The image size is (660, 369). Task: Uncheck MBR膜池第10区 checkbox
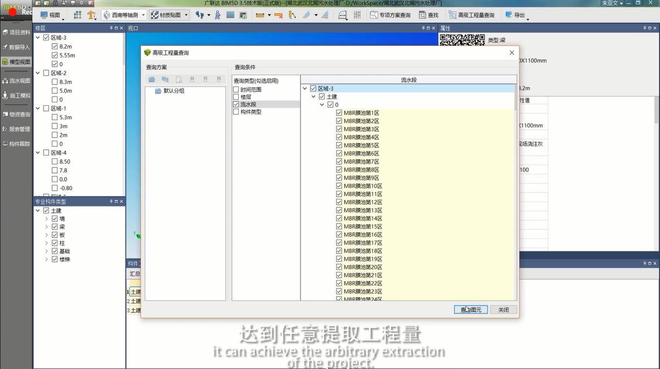coord(339,186)
